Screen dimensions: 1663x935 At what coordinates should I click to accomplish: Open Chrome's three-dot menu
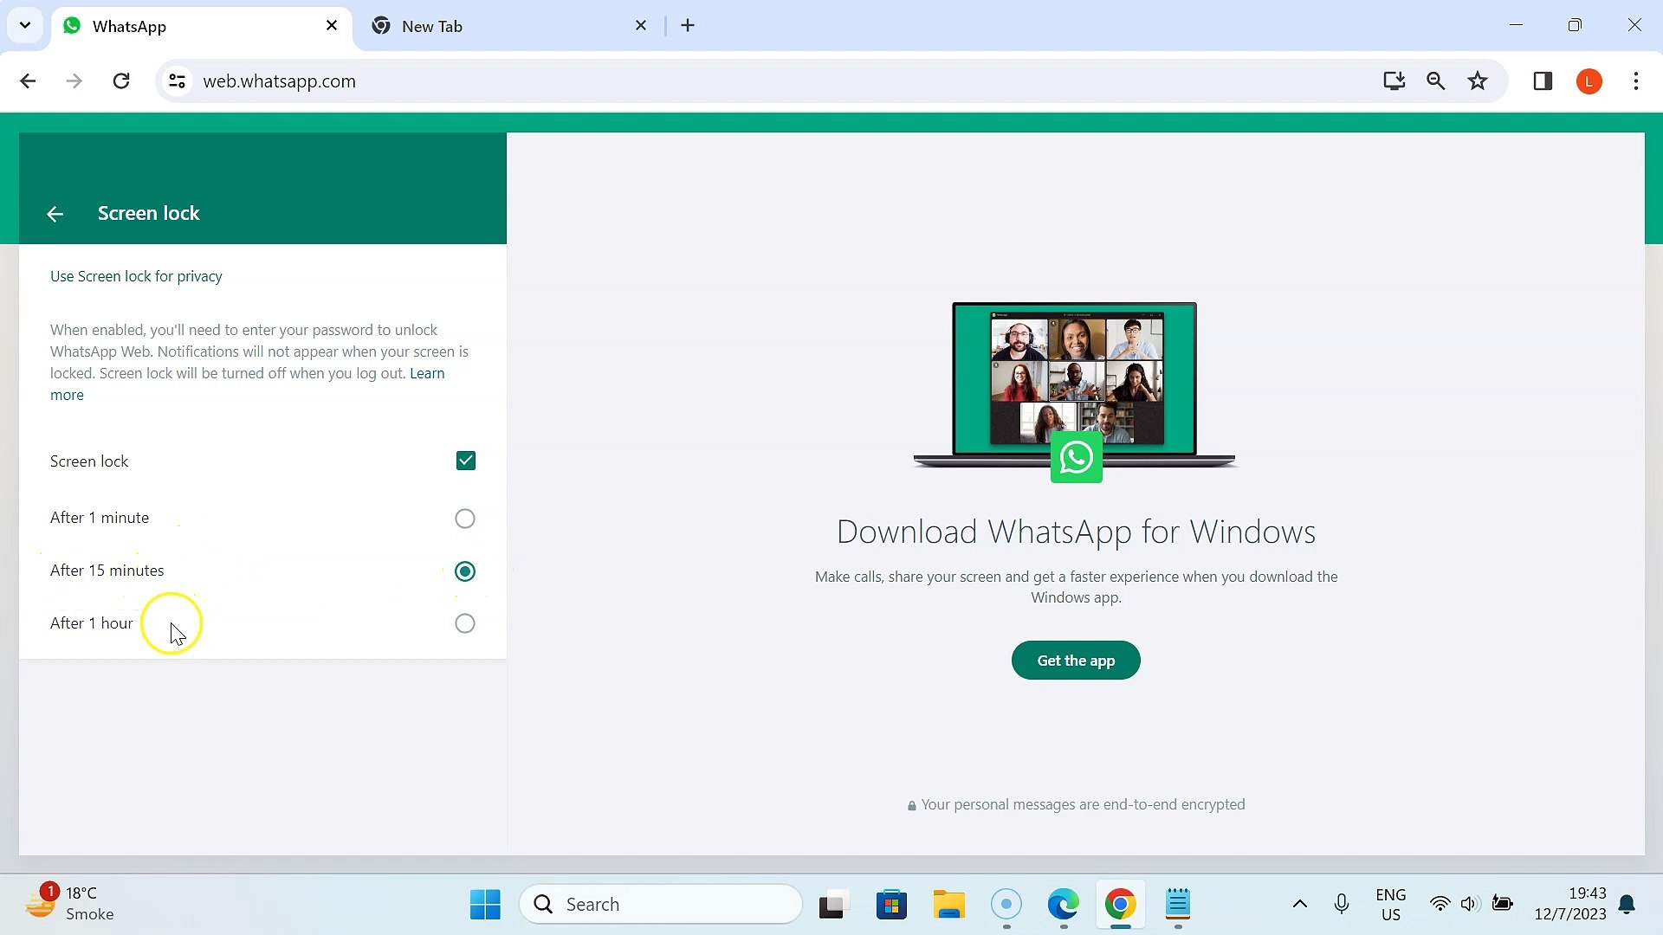click(1635, 81)
